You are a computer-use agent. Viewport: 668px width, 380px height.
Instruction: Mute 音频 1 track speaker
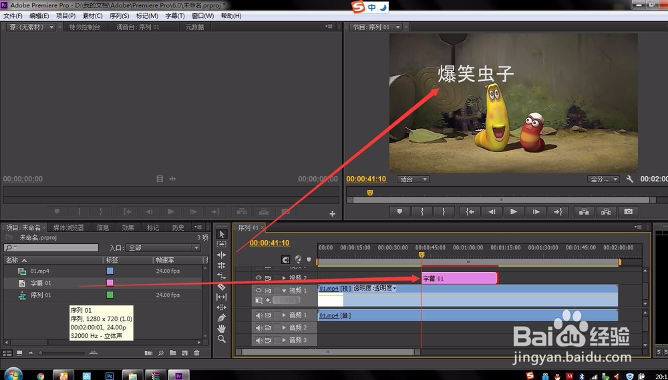pyautogui.click(x=259, y=315)
